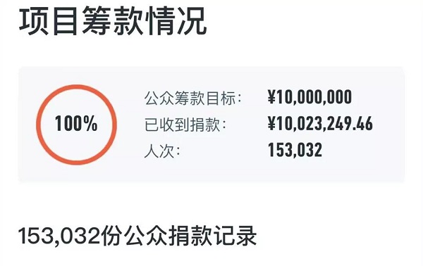Click the number 153,032 in lower heading
This screenshot has width=423, height=266.
pos(59,236)
